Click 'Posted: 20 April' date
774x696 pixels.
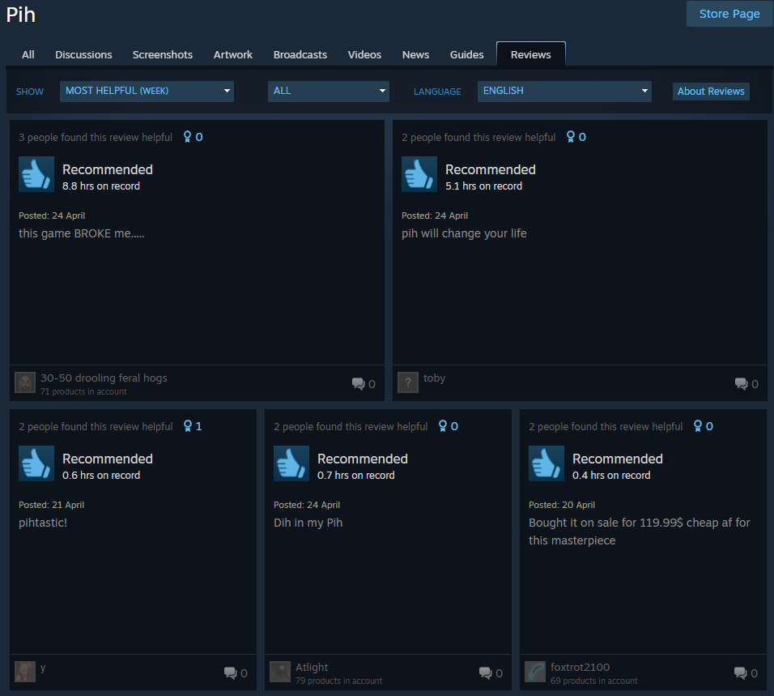point(562,505)
